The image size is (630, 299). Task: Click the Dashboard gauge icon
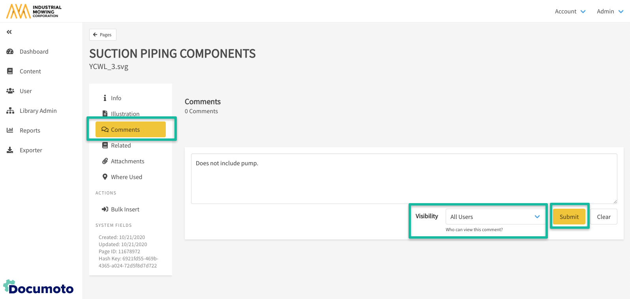click(x=10, y=52)
